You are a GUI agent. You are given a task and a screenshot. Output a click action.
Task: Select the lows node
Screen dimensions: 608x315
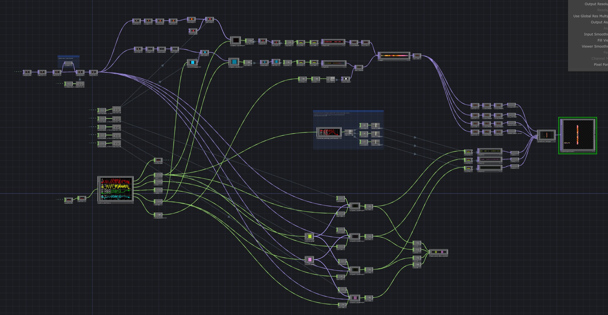(158, 175)
